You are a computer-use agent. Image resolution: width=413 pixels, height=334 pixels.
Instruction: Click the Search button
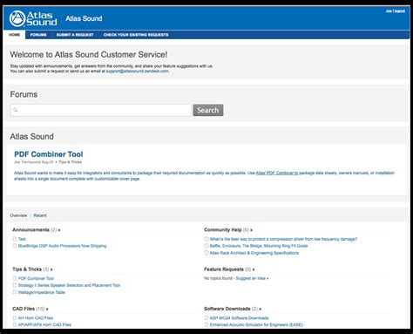click(x=208, y=110)
